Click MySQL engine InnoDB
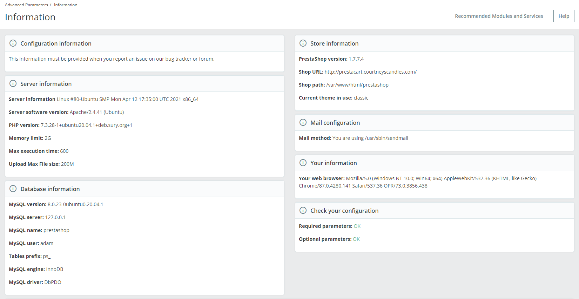Screen dimensions: 579x299 55,269
